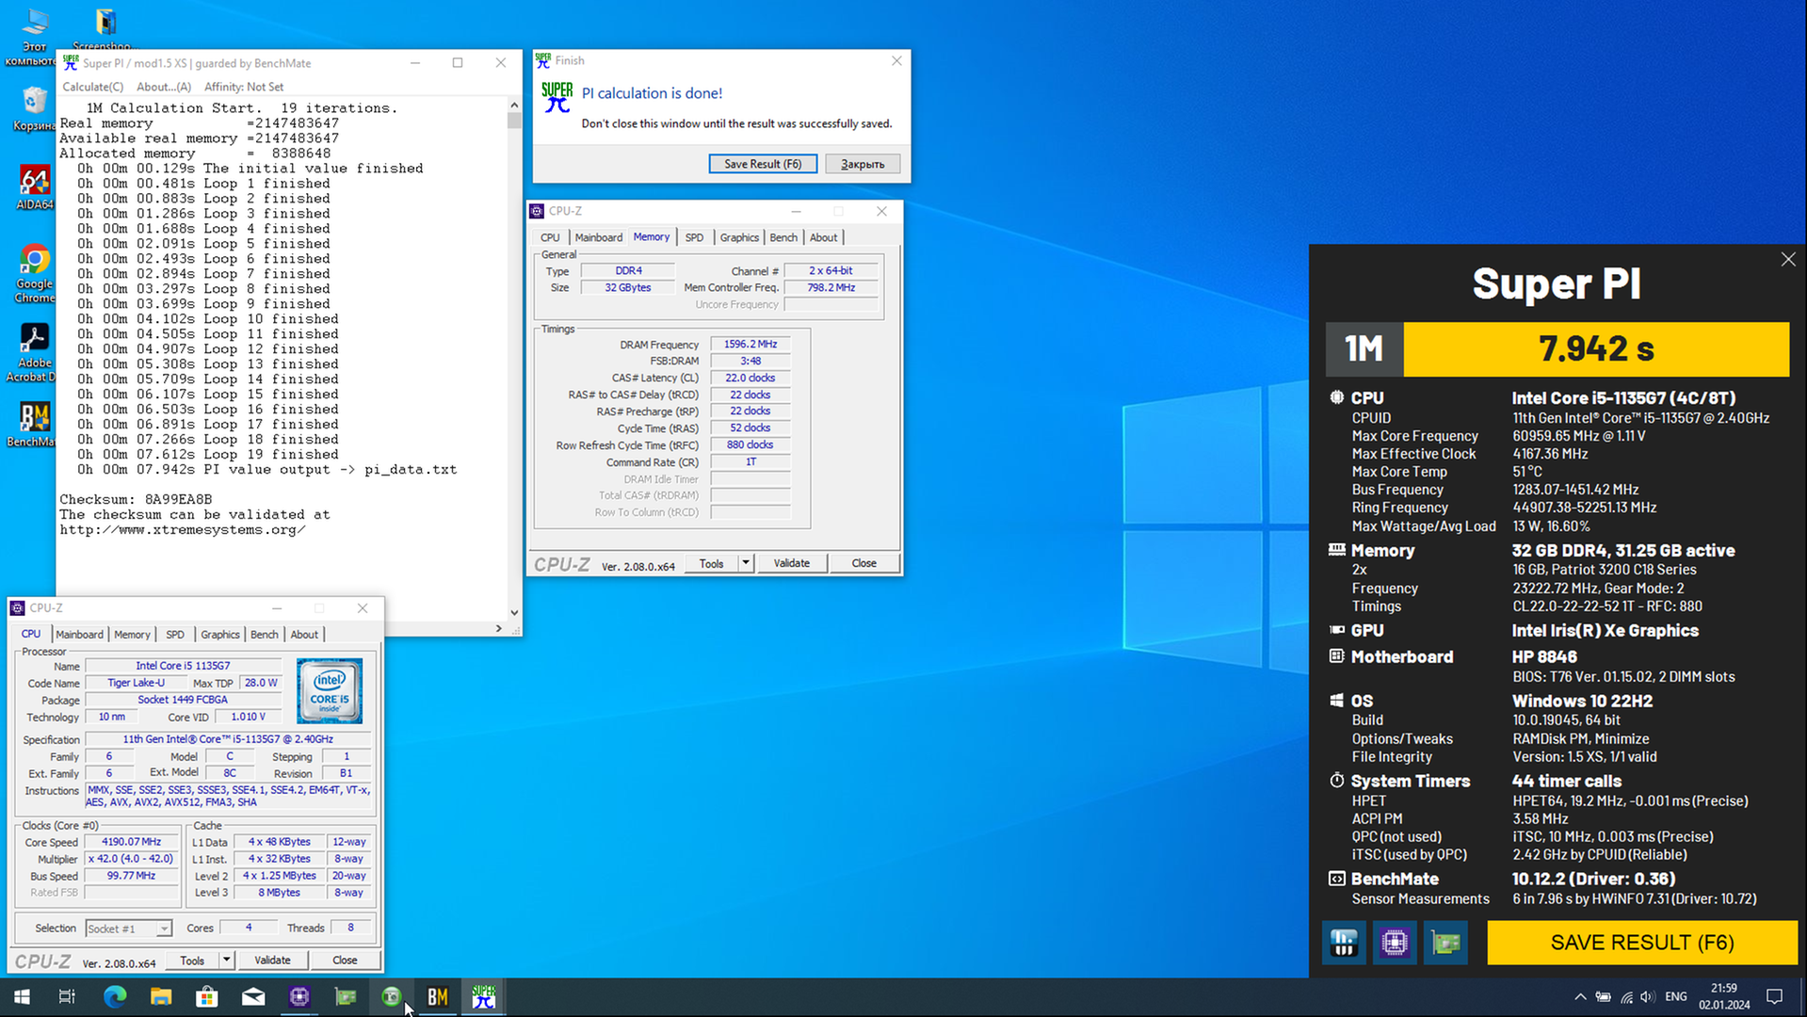Open Task View on the taskbar
The width and height of the screenshot is (1807, 1017).
[67, 996]
